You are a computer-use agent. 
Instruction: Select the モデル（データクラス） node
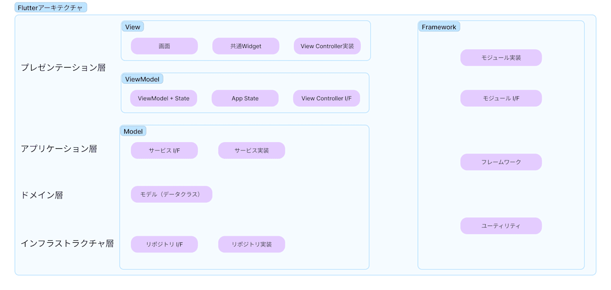pyautogui.click(x=172, y=194)
